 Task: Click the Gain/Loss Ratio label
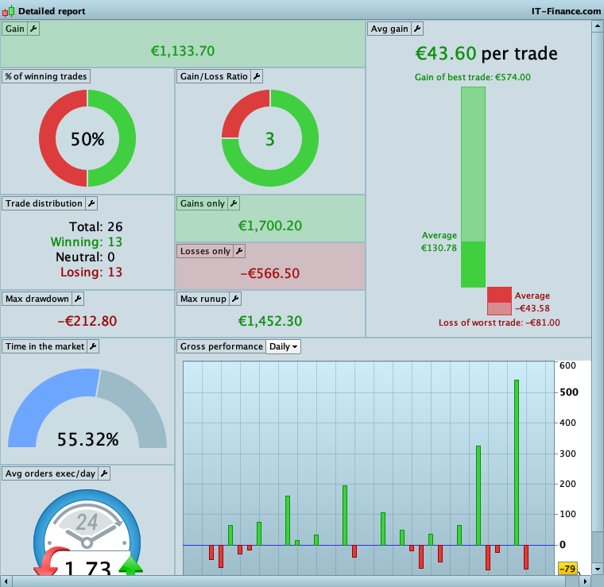pos(214,76)
